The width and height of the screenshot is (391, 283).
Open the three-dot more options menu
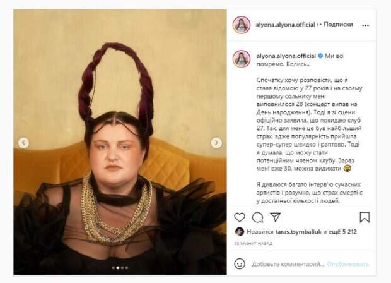click(x=365, y=25)
